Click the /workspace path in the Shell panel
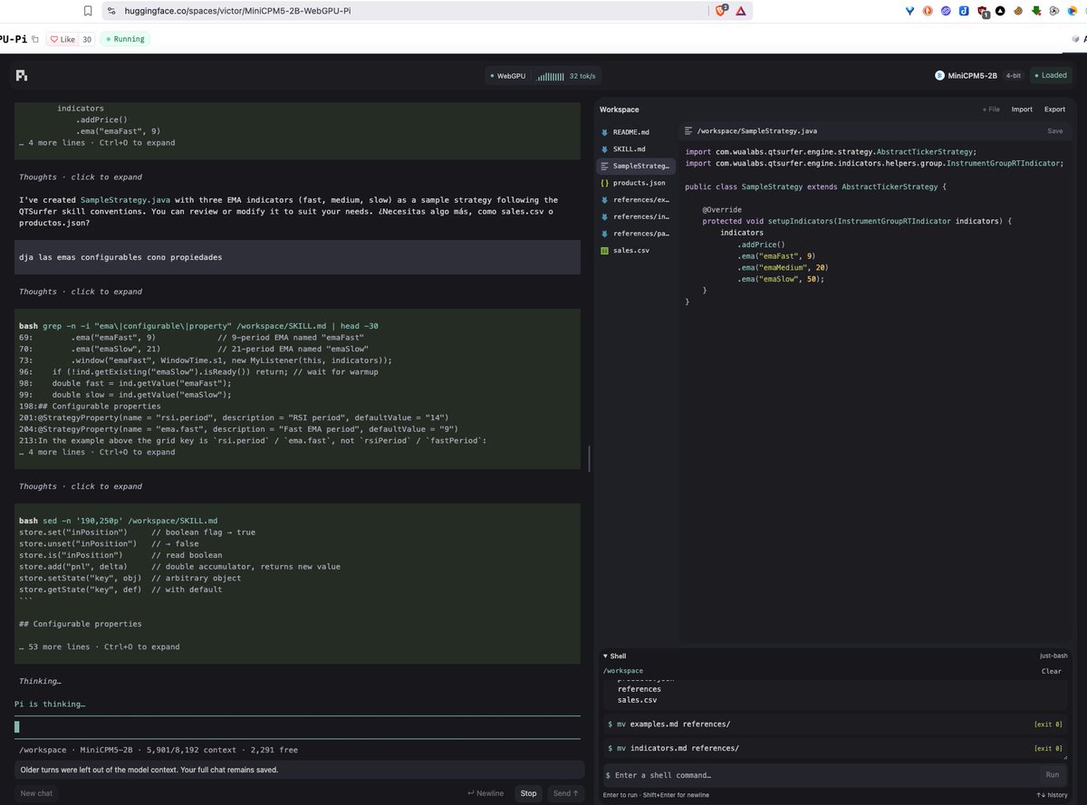 pos(623,671)
